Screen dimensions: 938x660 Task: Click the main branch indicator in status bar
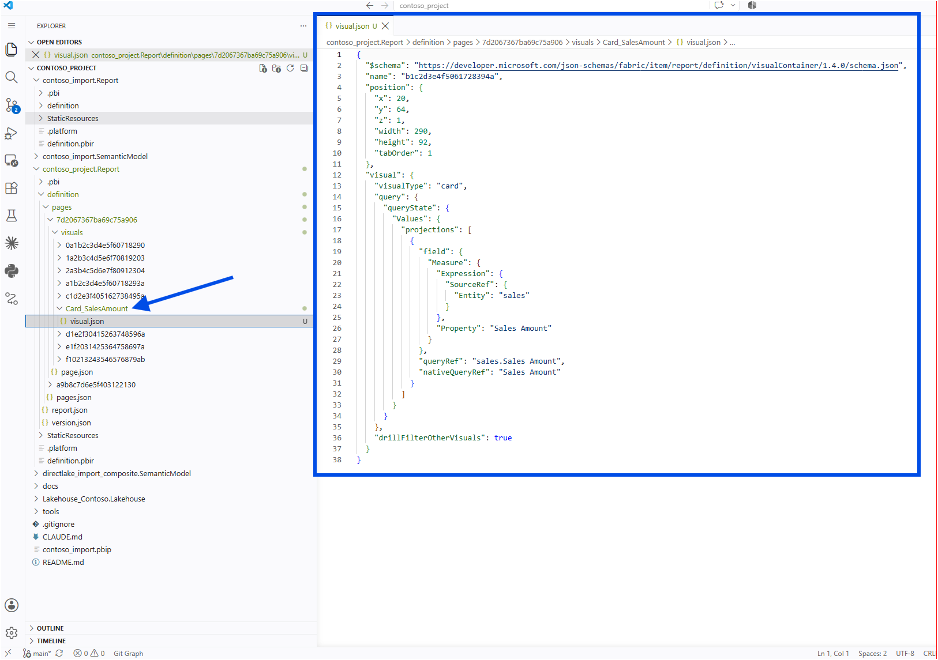click(37, 653)
